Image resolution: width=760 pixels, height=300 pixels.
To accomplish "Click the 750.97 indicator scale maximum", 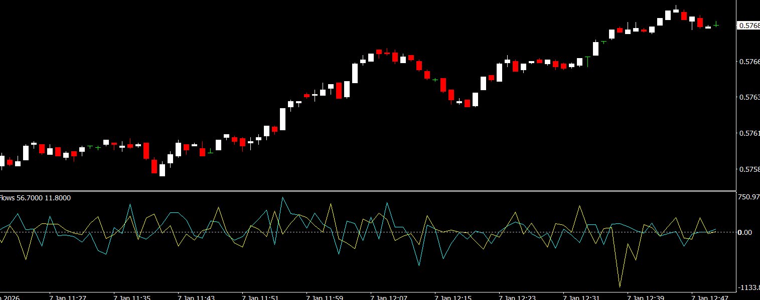I will (x=748, y=197).
